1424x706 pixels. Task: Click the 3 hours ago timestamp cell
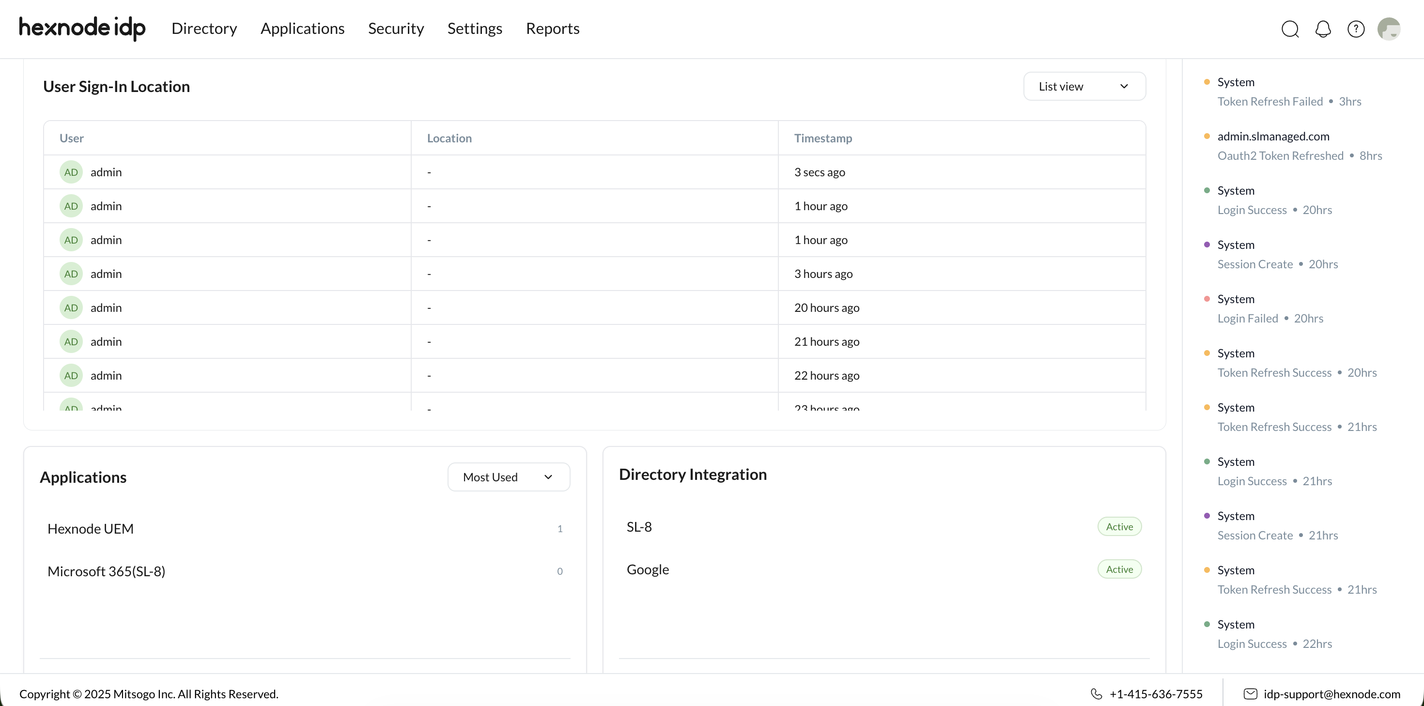click(962, 274)
